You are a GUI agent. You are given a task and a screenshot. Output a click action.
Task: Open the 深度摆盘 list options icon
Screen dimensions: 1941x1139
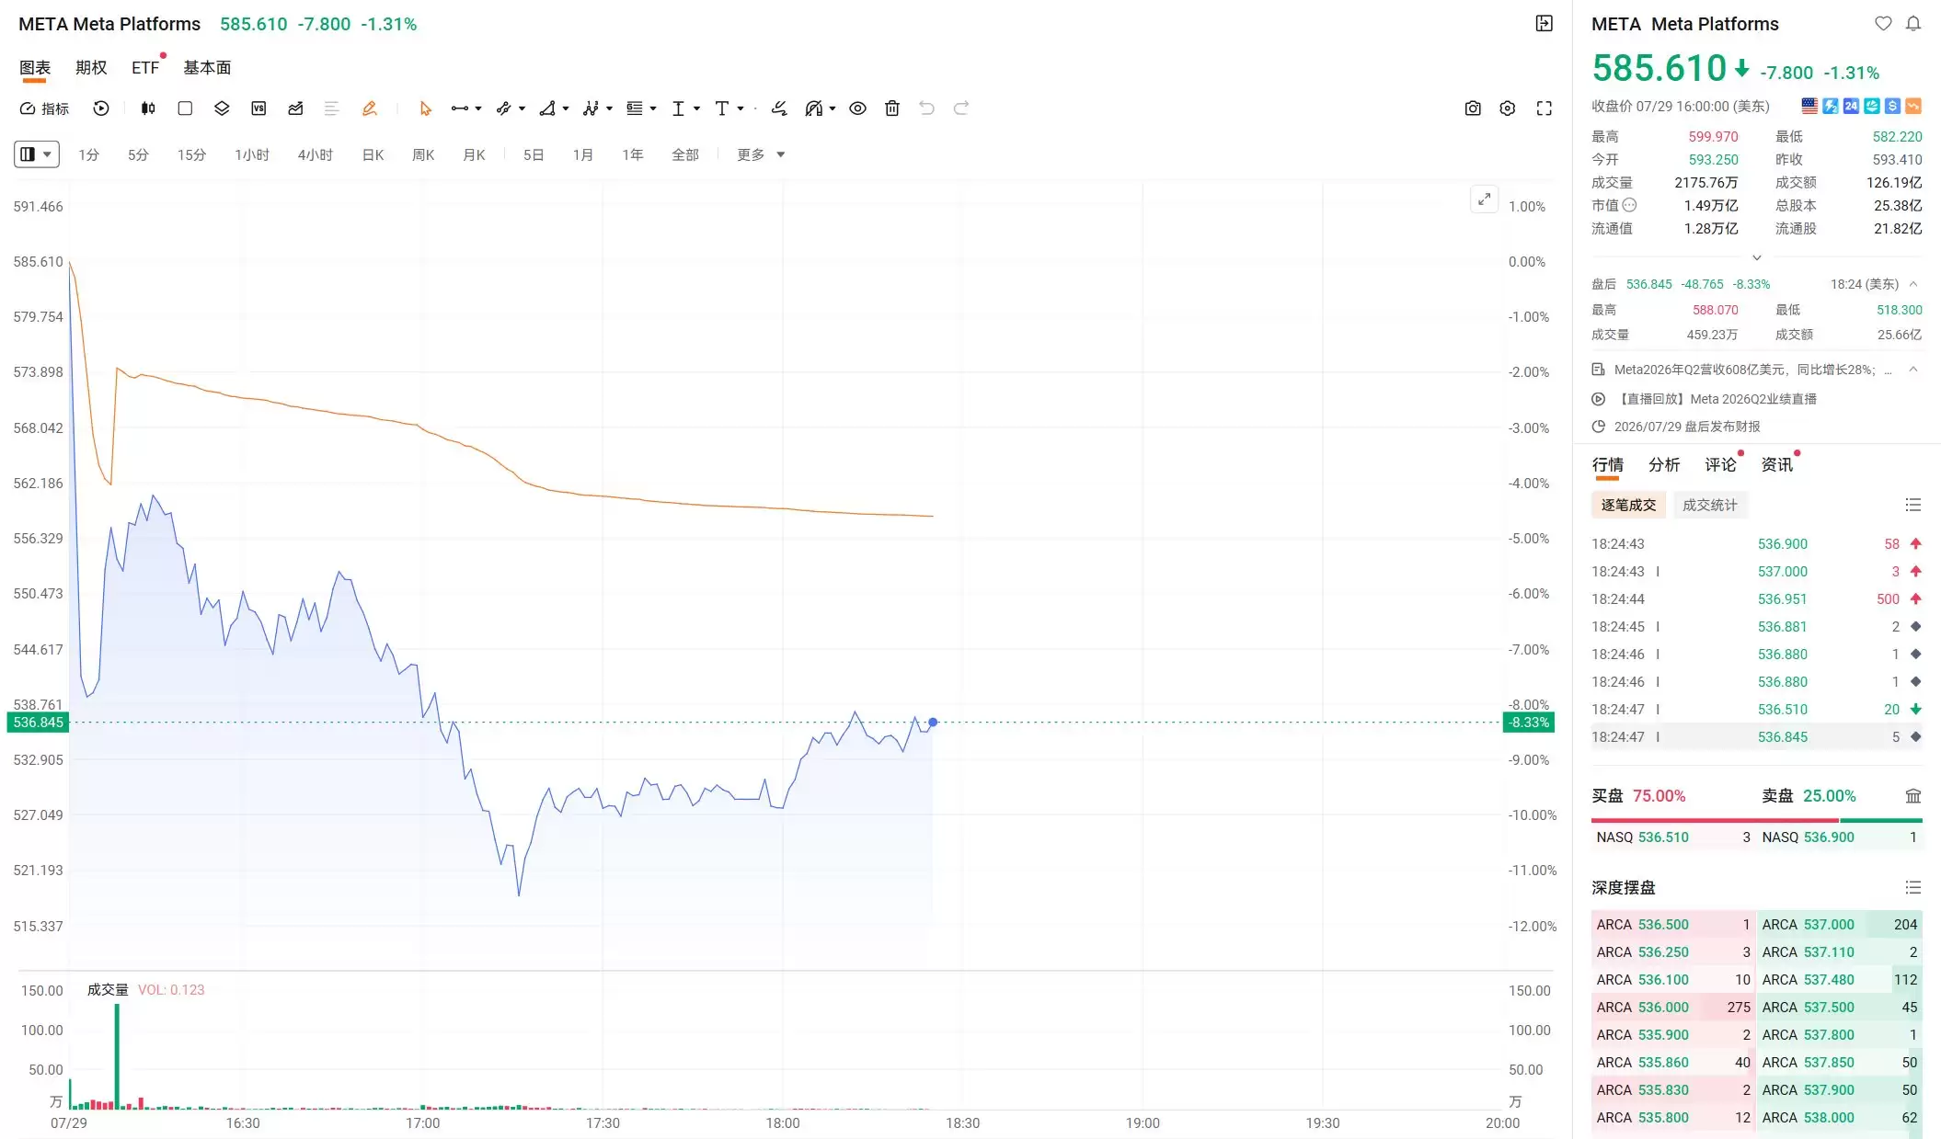click(1913, 887)
